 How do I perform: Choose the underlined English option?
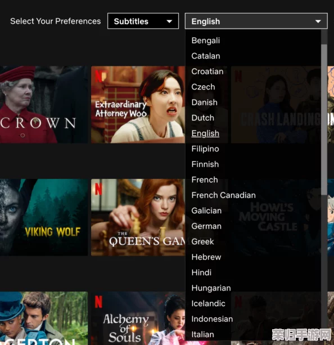point(205,133)
